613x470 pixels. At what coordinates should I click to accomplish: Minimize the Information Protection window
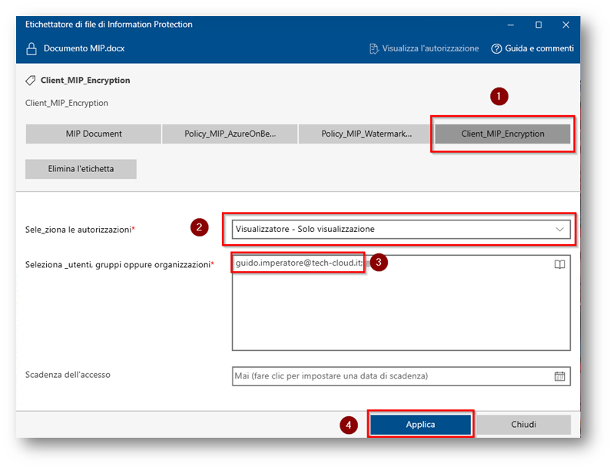511,25
